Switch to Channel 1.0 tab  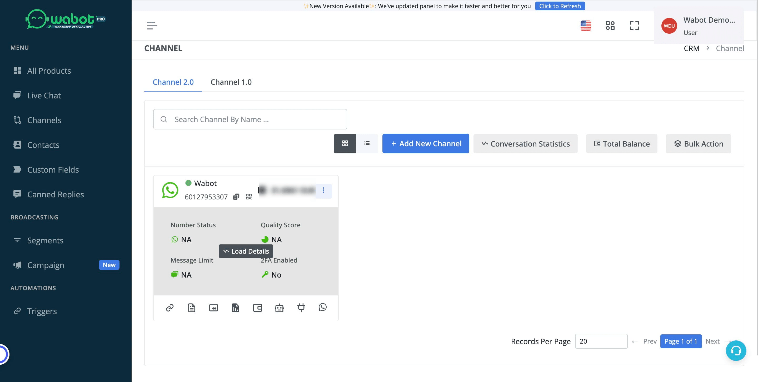point(231,82)
